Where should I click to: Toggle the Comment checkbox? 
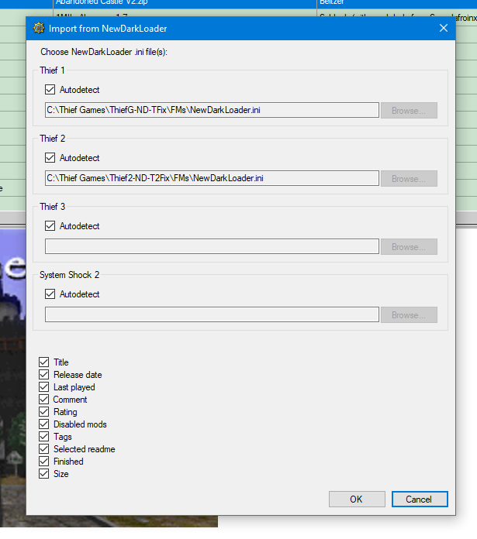43,399
